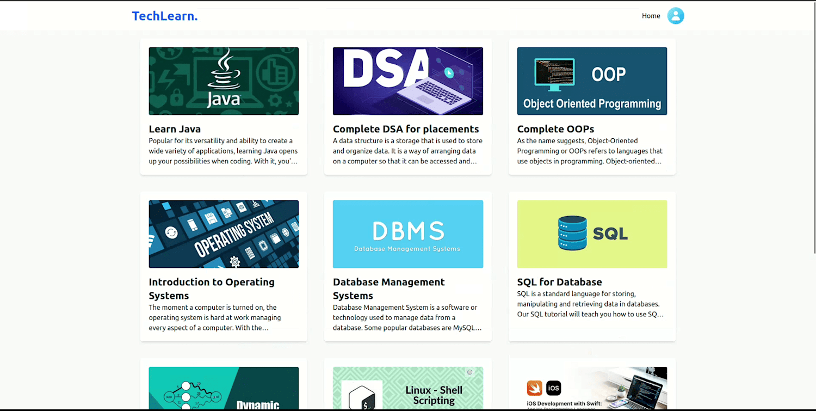Click description starting 'The moment a computer'
816x411 pixels.
[215, 317]
